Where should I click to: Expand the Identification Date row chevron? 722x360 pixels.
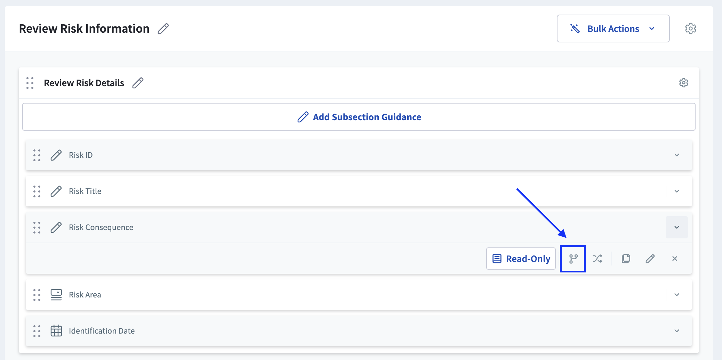coord(677,331)
